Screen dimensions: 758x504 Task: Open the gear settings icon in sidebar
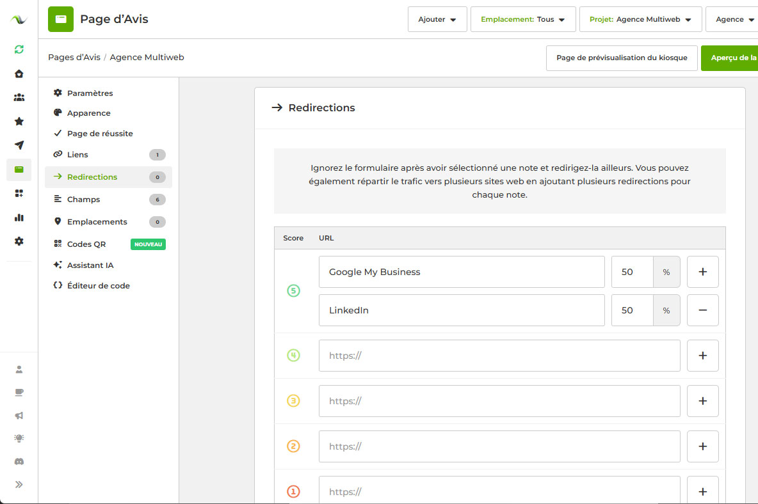[19, 241]
